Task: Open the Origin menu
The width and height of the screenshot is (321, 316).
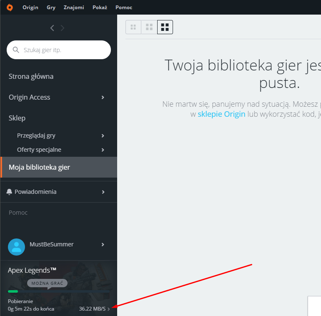Action: tap(30, 8)
